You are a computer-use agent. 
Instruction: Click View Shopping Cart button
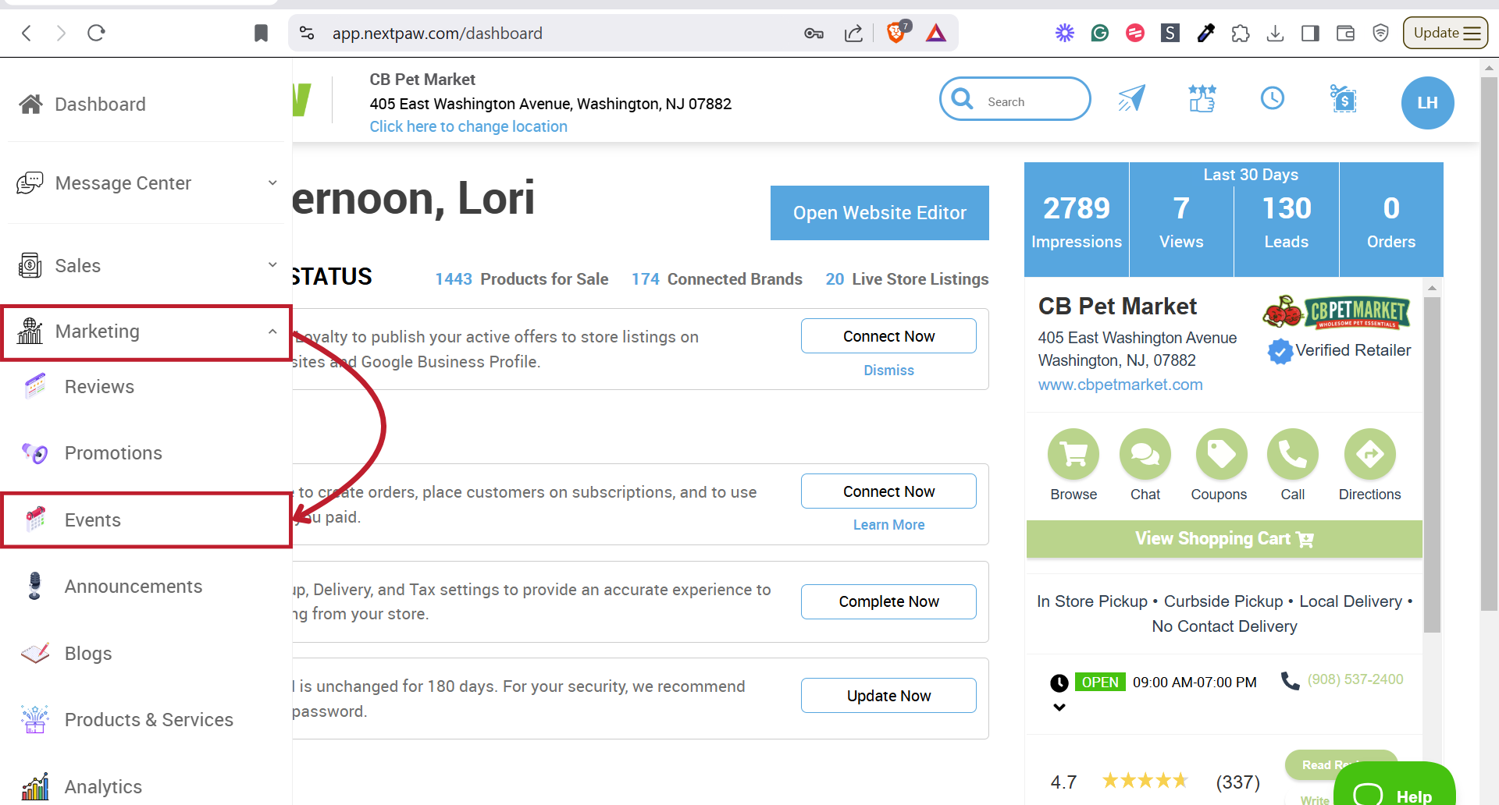tap(1224, 539)
